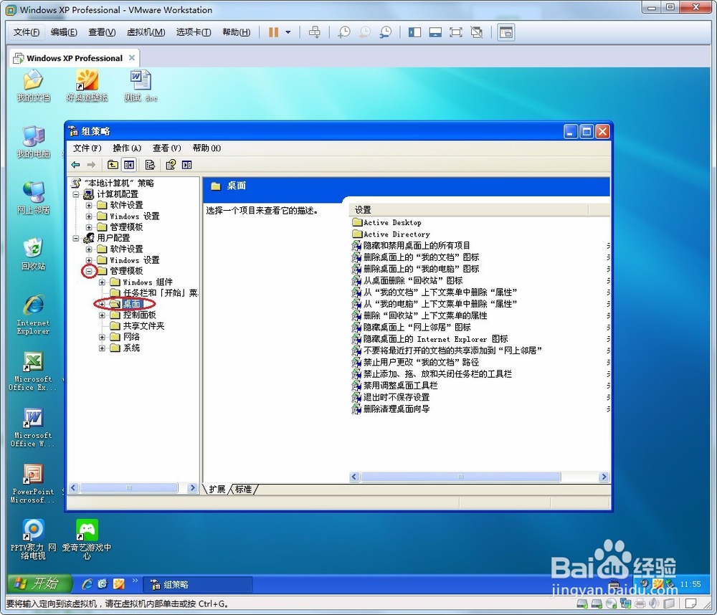Select Internet Explorer desktop icon
The height and width of the screenshot is (615, 717).
(33, 315)
